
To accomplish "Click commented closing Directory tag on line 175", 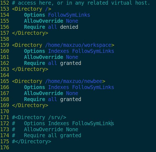I will [31, 141].
